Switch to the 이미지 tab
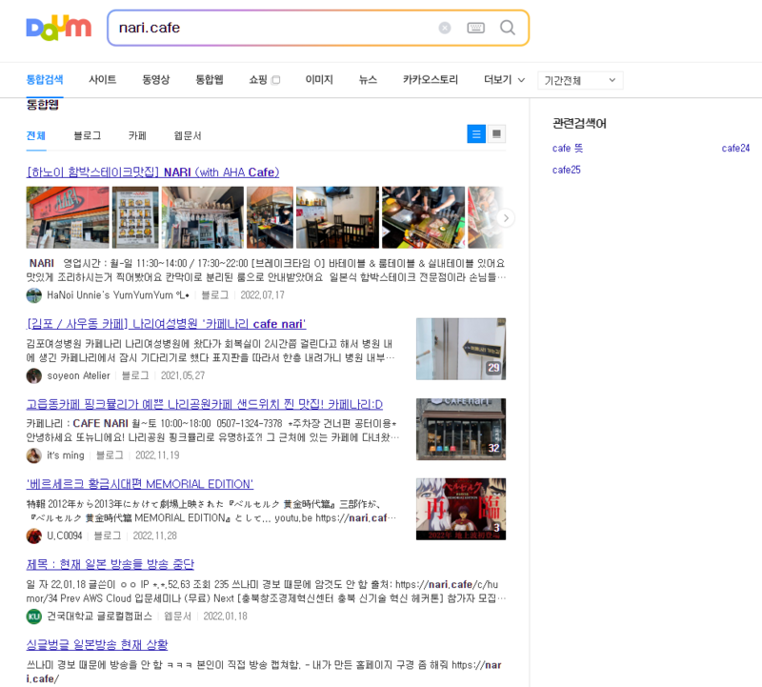Viewport: 762px width, 687px height. (319, 80)
